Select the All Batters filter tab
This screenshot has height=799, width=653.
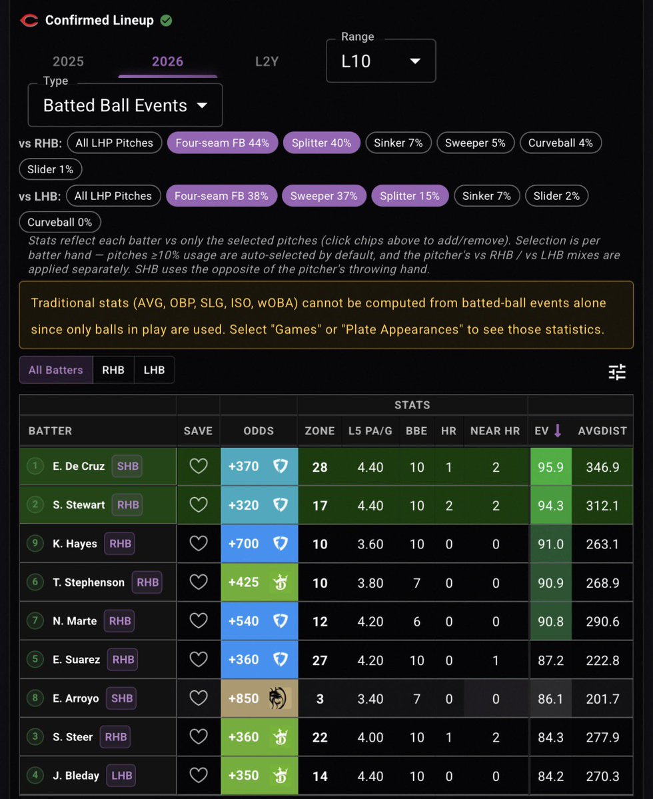[56, 370]
